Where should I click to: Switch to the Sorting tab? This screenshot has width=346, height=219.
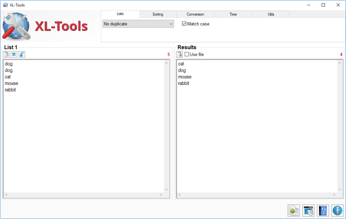[x=158, y=14]
